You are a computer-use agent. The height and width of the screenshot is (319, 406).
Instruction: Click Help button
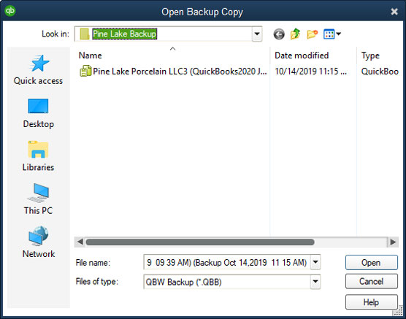(371, 301)
